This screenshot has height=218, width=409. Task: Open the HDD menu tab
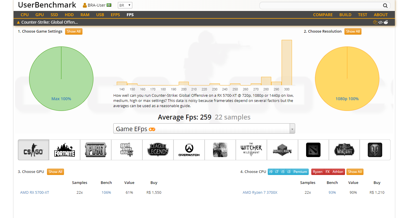69,15
